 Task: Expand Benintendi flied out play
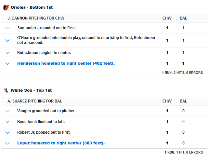point(7,122)
